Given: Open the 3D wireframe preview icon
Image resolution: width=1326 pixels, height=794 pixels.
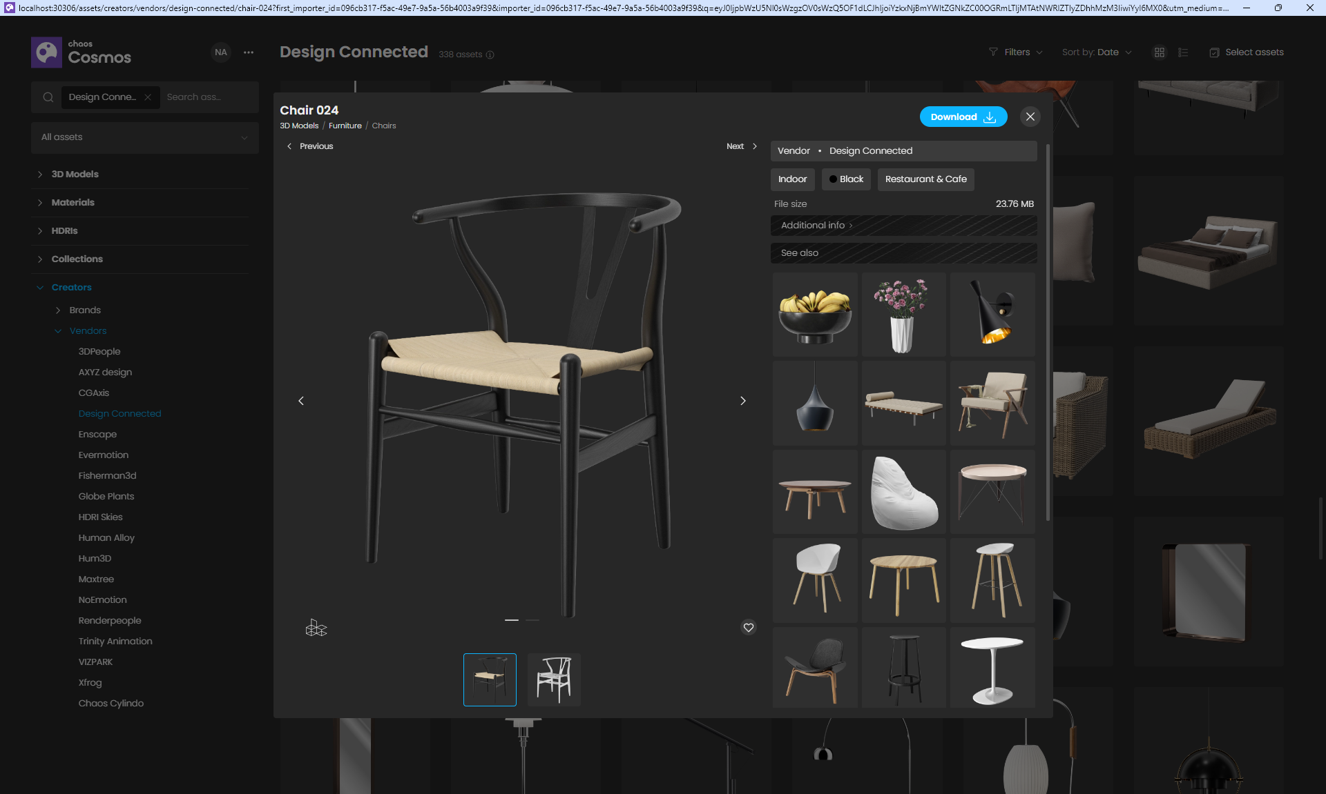Looking at the screenshot, I should pos(316,628).
